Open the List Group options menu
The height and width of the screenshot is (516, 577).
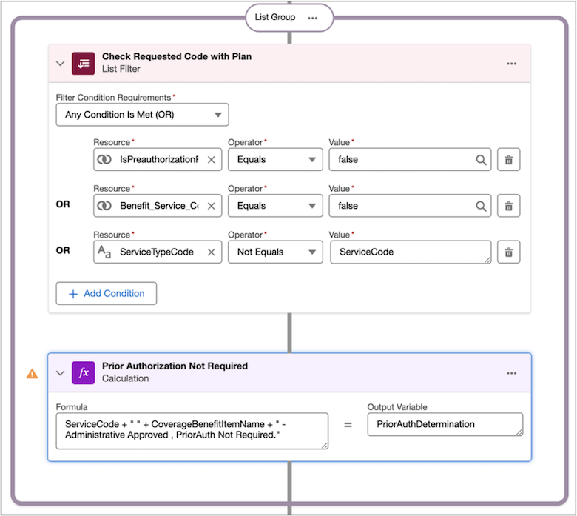(x=312, y=18)
